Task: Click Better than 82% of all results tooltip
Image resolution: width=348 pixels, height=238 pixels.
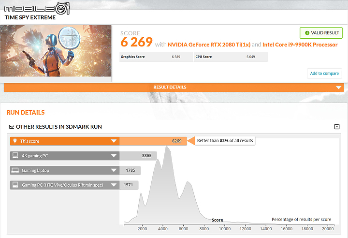Action: pos(225,141)
